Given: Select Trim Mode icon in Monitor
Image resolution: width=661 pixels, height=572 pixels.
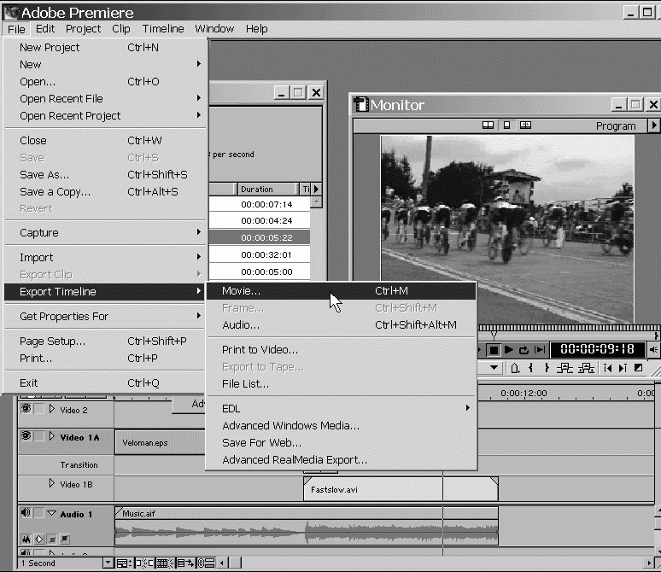Looking at the screenshot, I should 525,125.
